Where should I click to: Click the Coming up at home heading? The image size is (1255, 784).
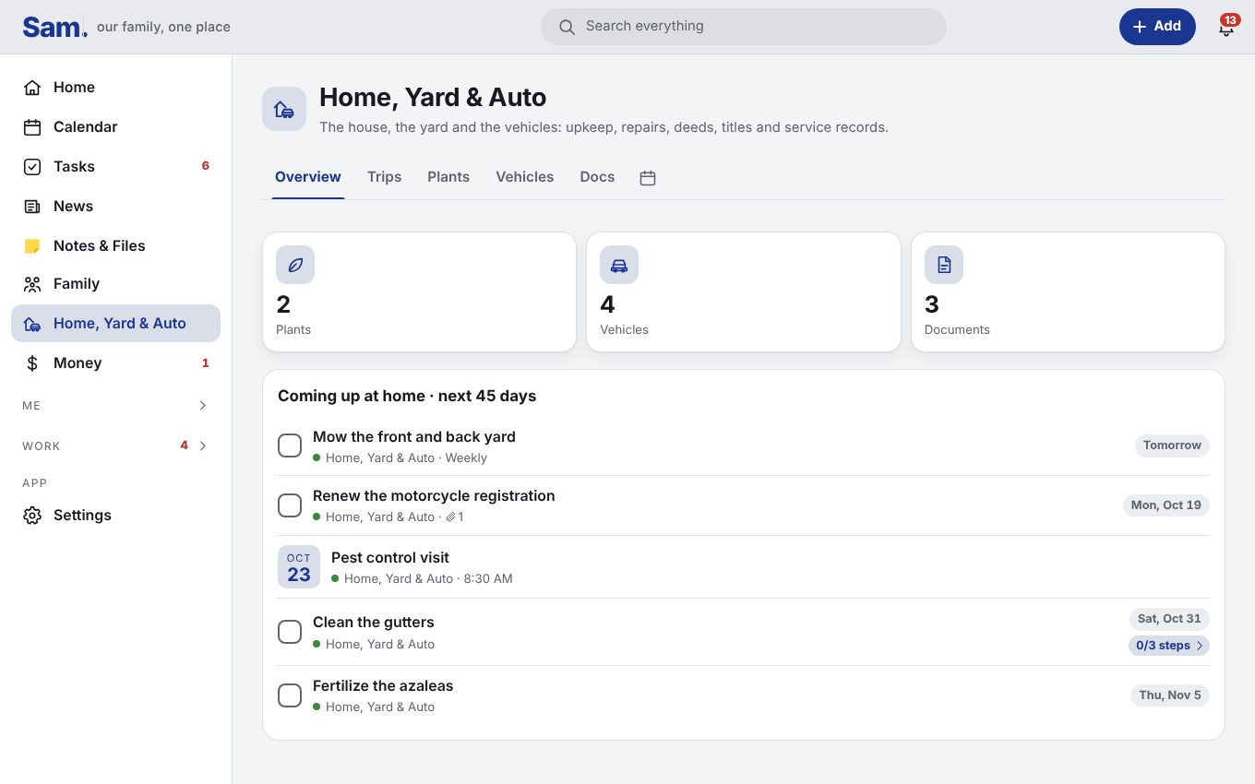tap(407, 397)
